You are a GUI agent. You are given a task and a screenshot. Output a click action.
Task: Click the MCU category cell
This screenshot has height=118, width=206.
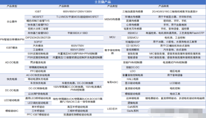click(x=112, y=37)
